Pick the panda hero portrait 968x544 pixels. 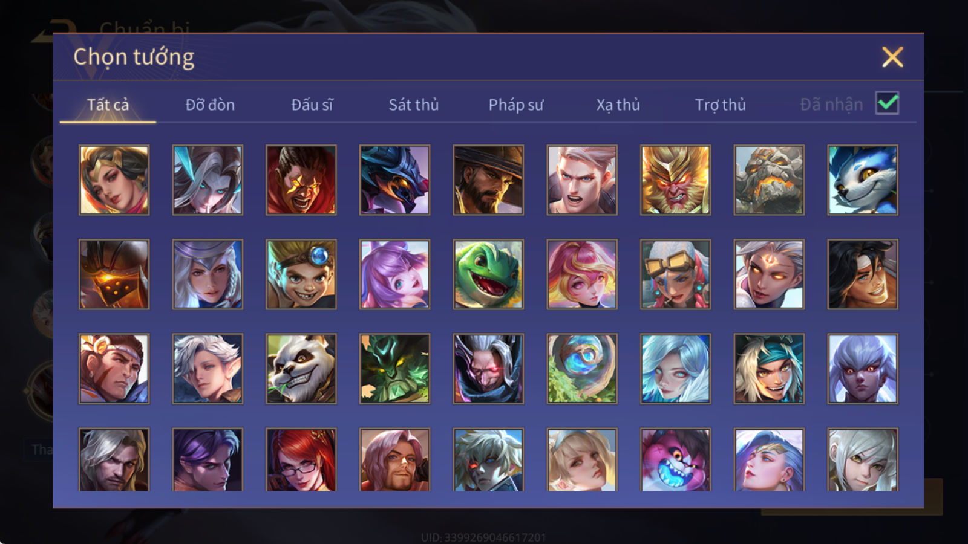(x=301, y=368)
